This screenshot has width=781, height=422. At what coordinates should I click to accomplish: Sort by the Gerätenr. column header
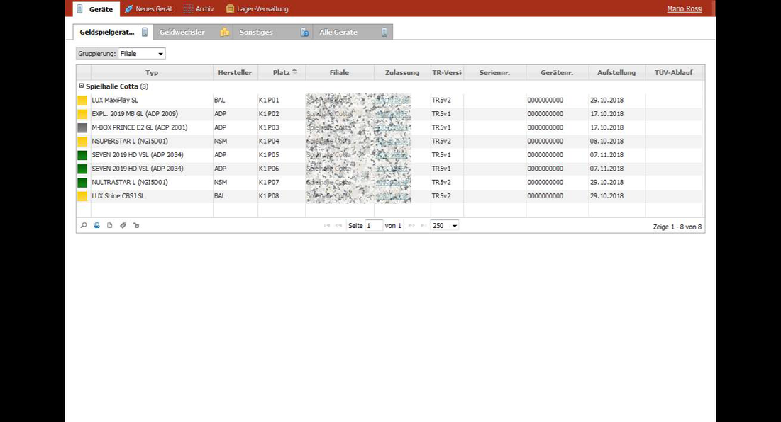[x=557, y=72]
